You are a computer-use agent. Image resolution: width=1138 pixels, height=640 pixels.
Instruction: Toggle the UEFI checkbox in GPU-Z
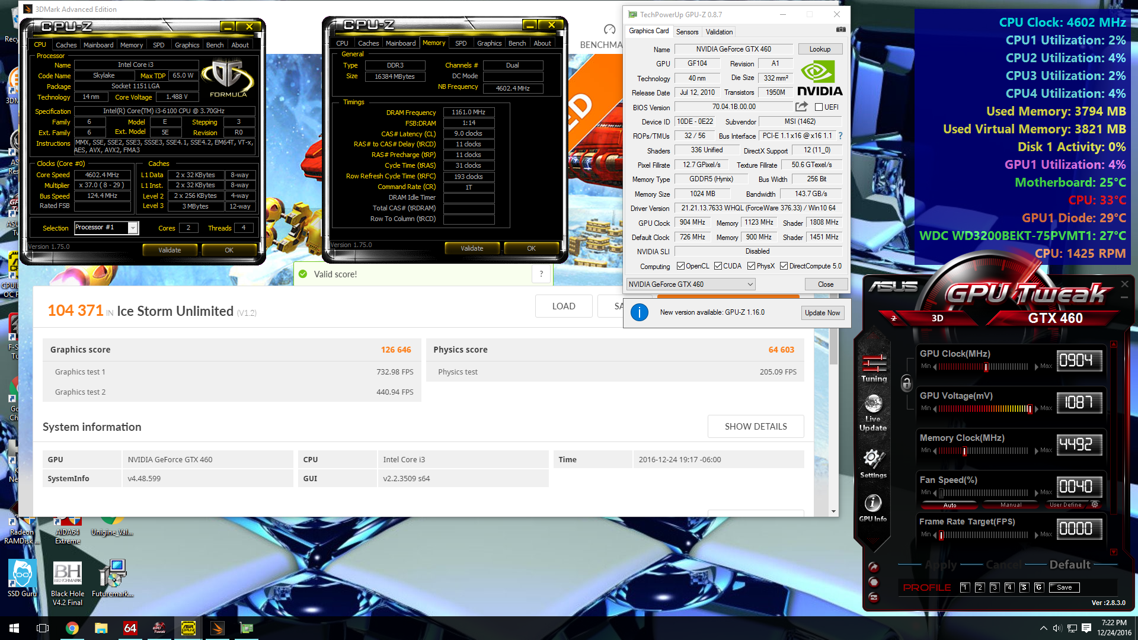click(819, 107)
